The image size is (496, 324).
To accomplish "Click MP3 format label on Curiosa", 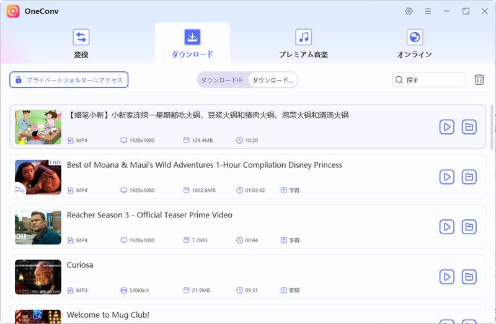I will click(82, 290).
